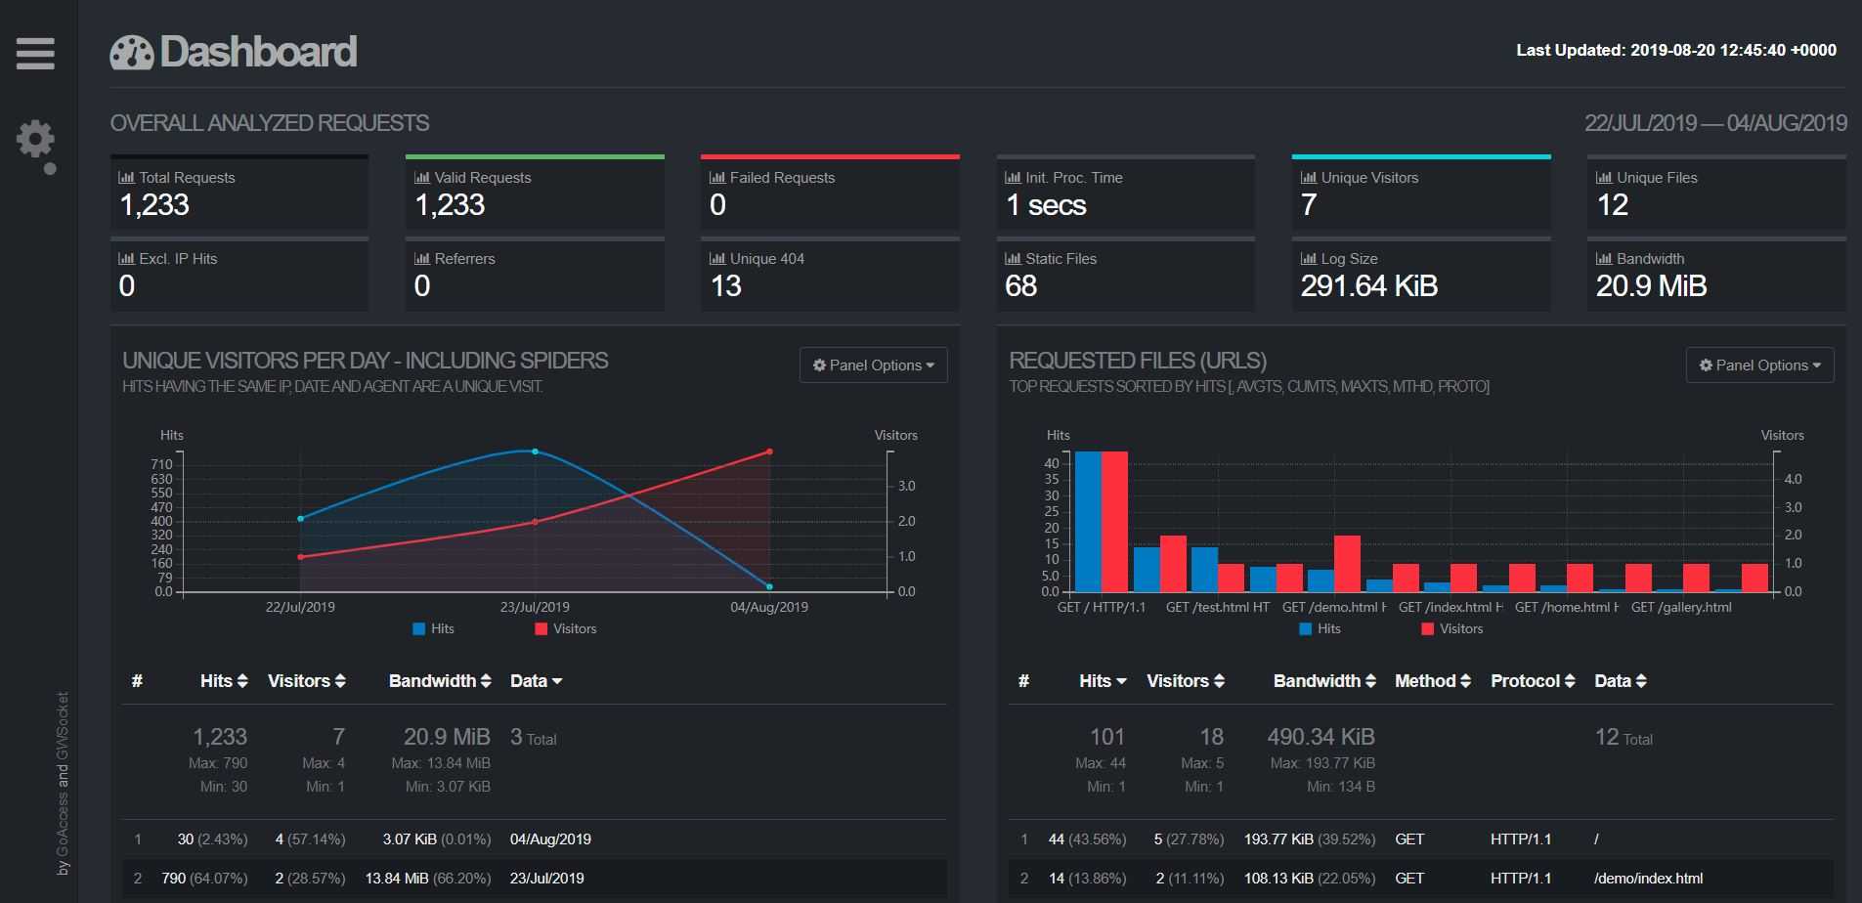Sort requested files by Bandwidth column

tap(1324, 681)
